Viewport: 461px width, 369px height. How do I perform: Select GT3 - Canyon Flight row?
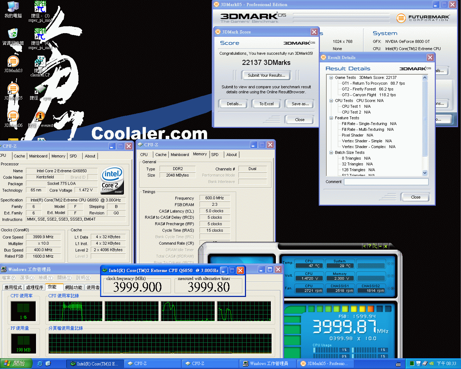[368, 95]
